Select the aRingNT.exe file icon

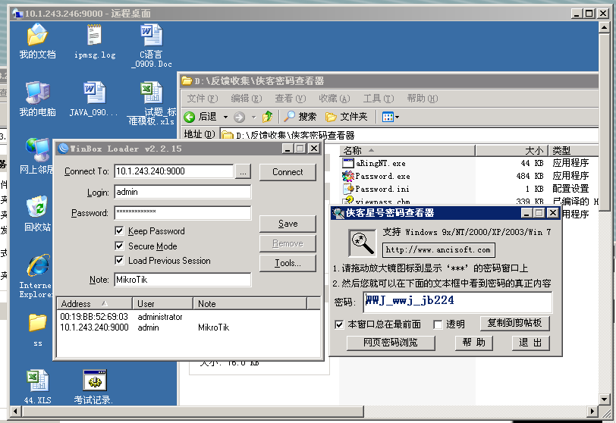tap(348, 163)
